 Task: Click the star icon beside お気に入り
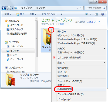(x=6, y=21)
